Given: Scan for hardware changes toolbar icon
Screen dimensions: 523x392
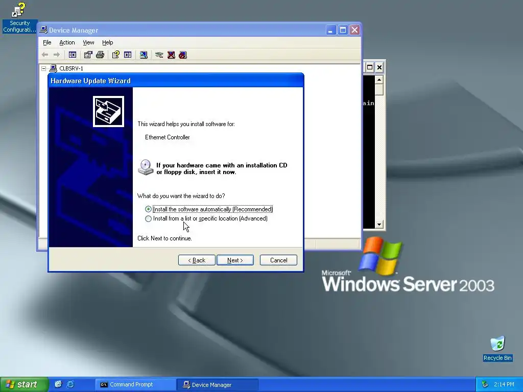Looking at the screenshot, I should point(144,55).
